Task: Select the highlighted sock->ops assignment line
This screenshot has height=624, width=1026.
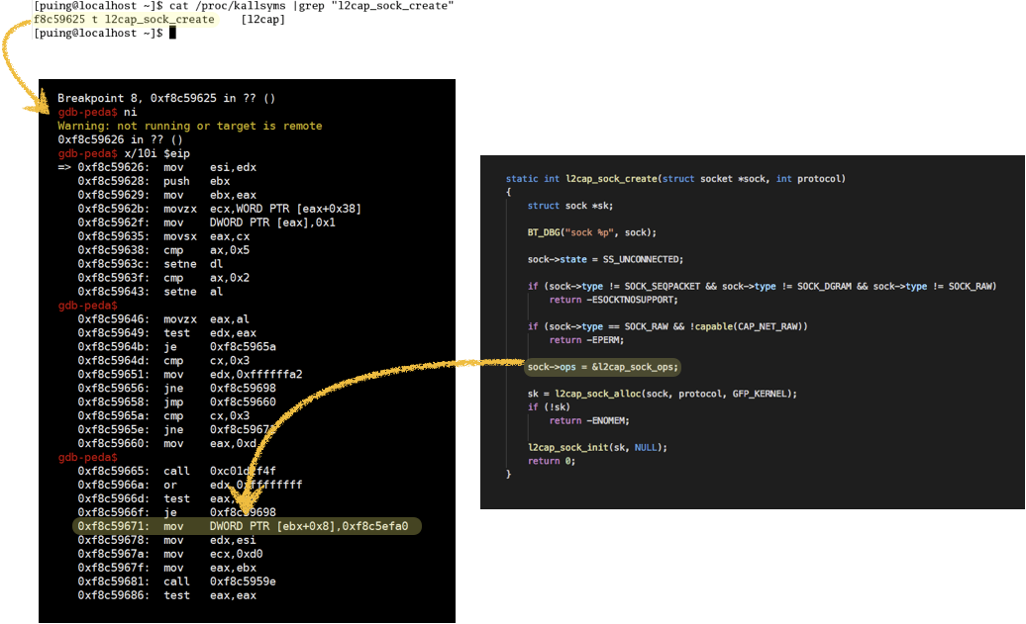Action: click(x=603, y=367)
